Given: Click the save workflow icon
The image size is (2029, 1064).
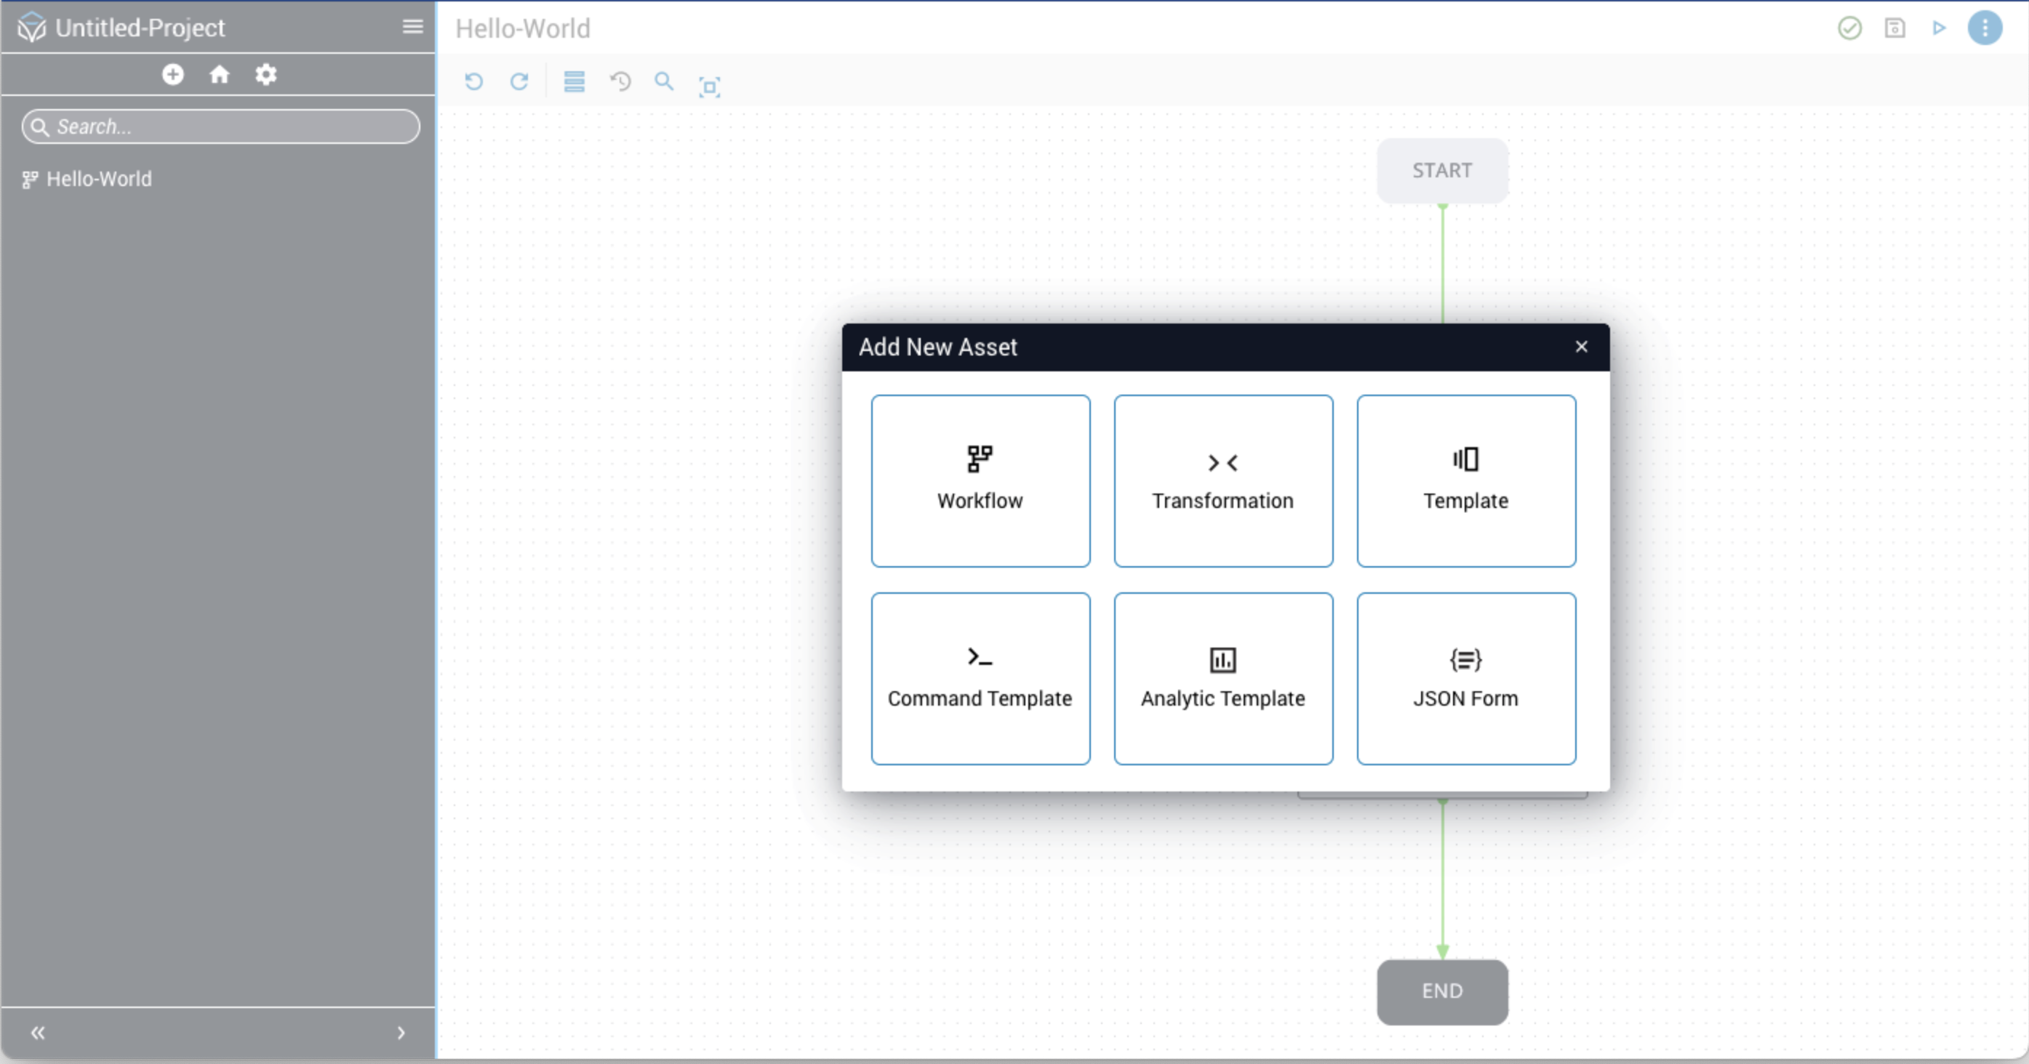Looking at the screenshot, I should click(1894, 28).
